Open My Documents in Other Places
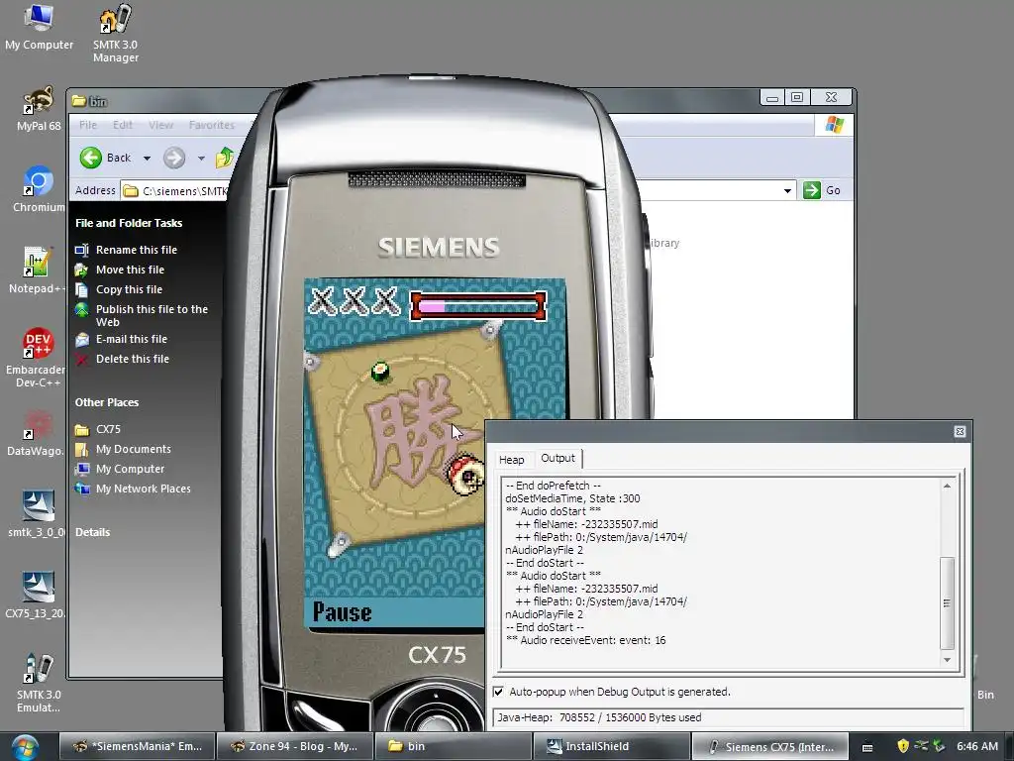The height and width of the screenshot is (761, 1014). pos(134,449)
